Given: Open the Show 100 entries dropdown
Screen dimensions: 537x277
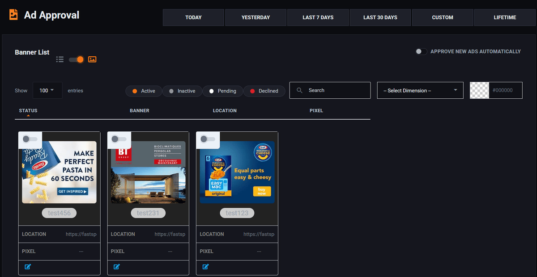Looking at the screenshot, I should pyautogui.click(x=47, y=90).
